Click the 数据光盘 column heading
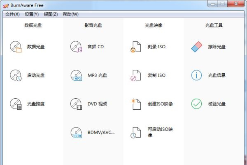 [x=33, y=25]
